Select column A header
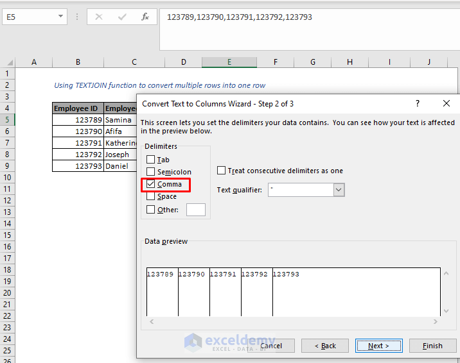 (x=34, y=62)
